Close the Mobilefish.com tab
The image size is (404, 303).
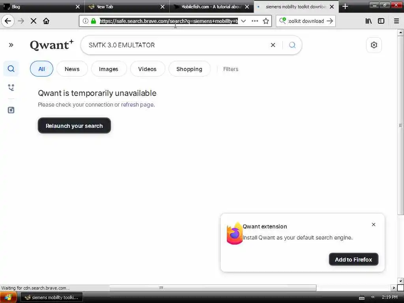[247, 7]
